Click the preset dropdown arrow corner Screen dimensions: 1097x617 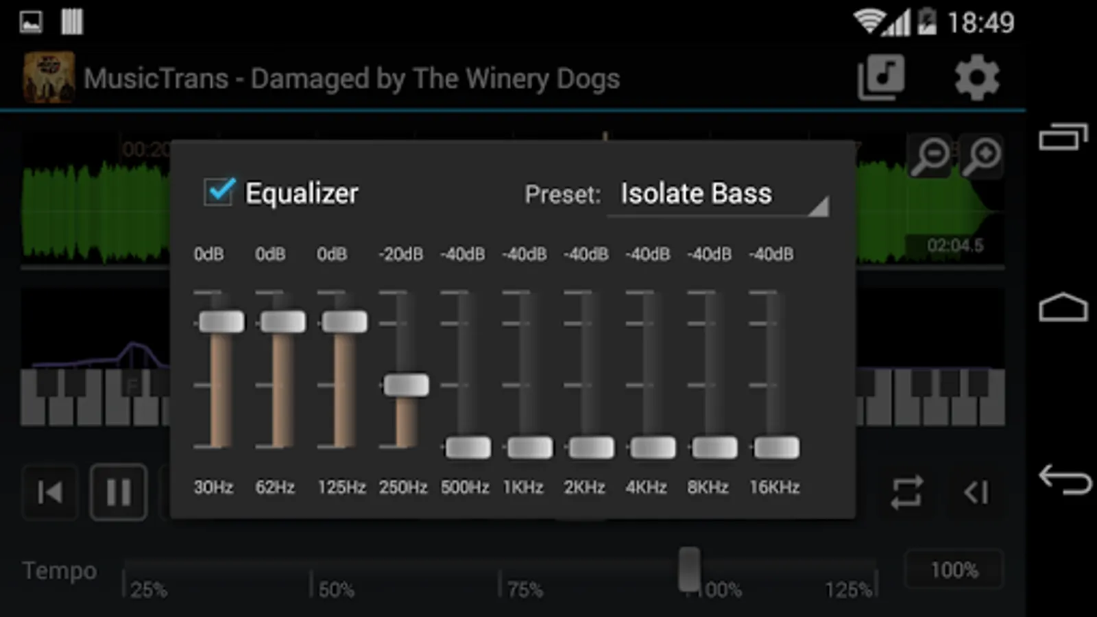tap(819, 207)
